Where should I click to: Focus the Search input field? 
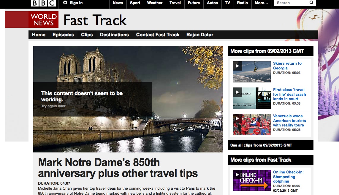(x=291, y=3)
